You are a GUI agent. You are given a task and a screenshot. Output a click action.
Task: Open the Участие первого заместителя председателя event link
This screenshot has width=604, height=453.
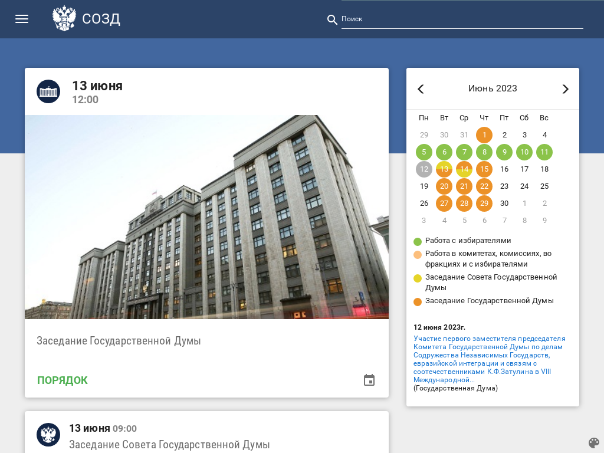pyautogui.click(x=490, y=359)
